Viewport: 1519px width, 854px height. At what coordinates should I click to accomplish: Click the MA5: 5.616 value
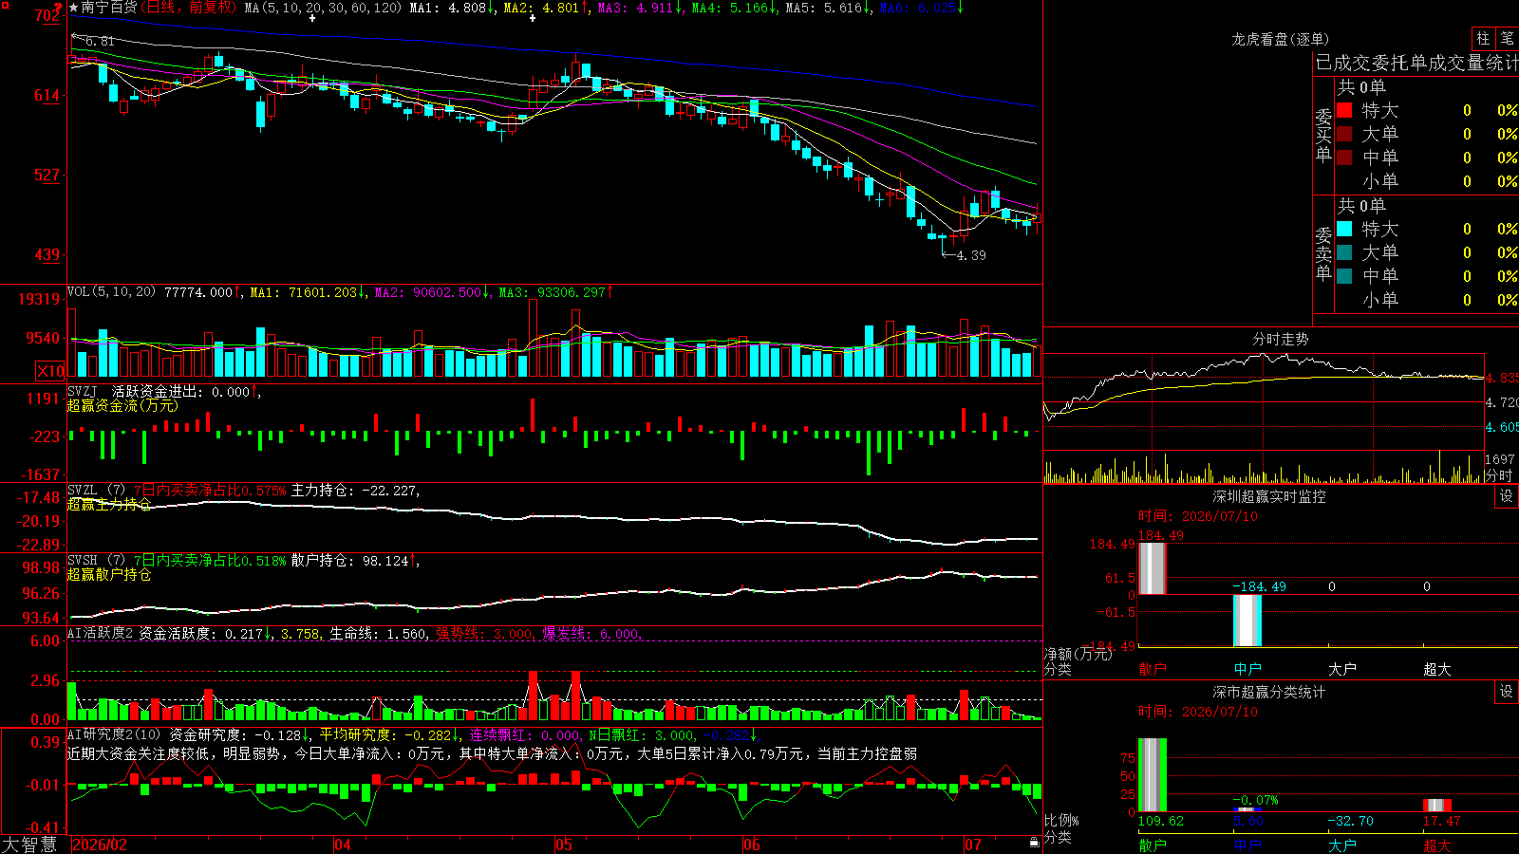(828, 8)
